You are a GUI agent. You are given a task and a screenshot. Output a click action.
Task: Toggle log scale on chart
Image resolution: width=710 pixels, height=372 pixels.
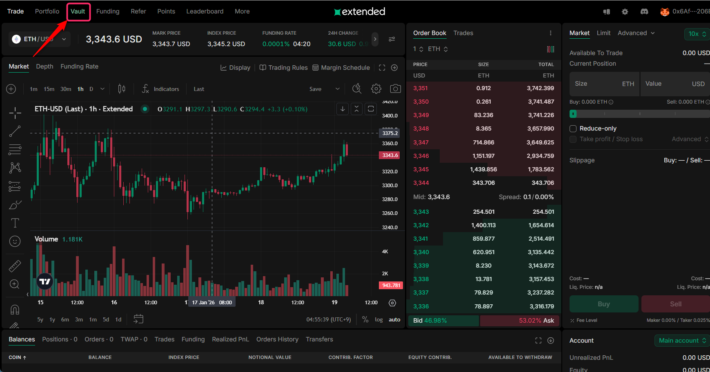(378, 320)
